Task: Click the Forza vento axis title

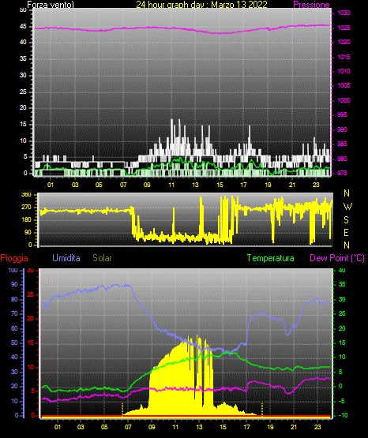Action: [51, 5]
